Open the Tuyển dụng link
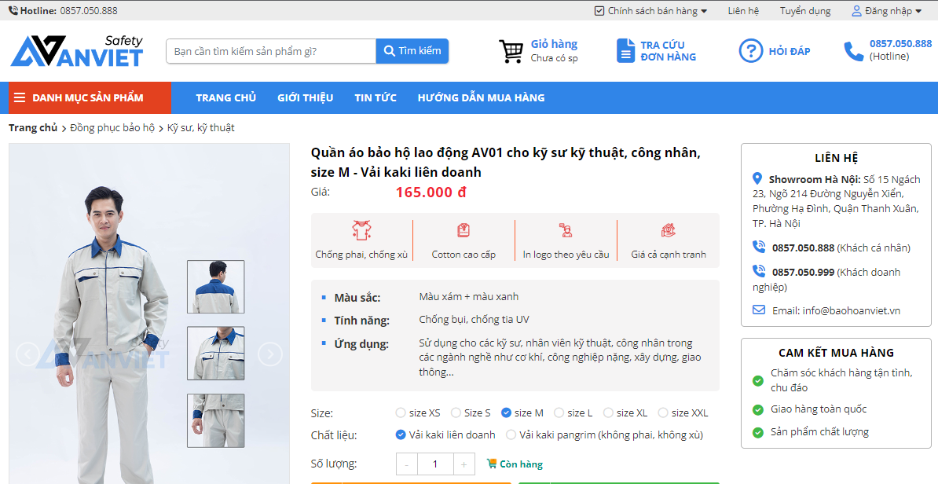The height and width of the screenshot is (484, 938). [804, 11]
